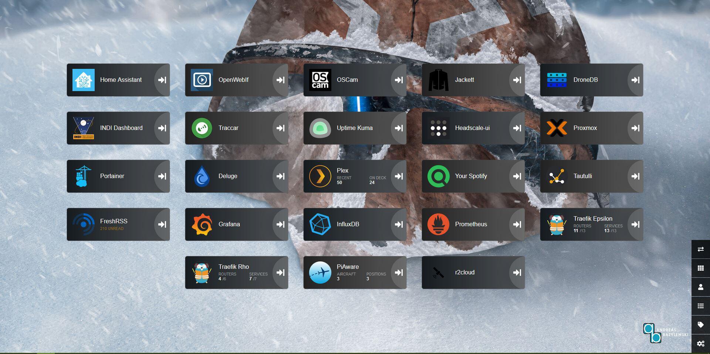The image size is (710, 354).
Task: Click the OpenWebIf play icon
Action: [x=202, y=80]
